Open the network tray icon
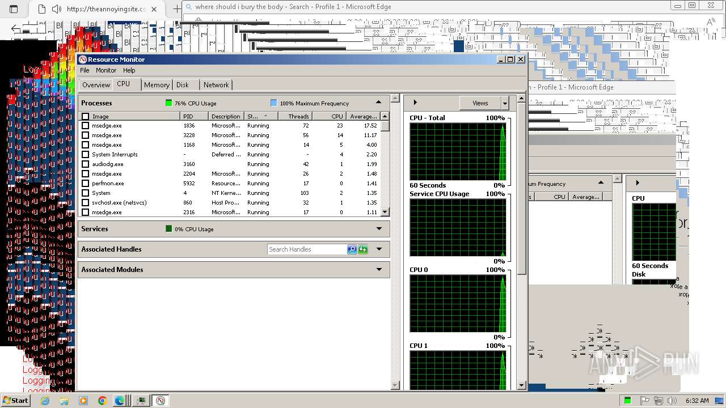The height and width of the screenshot is (408, 726). (x=659, y=401)
